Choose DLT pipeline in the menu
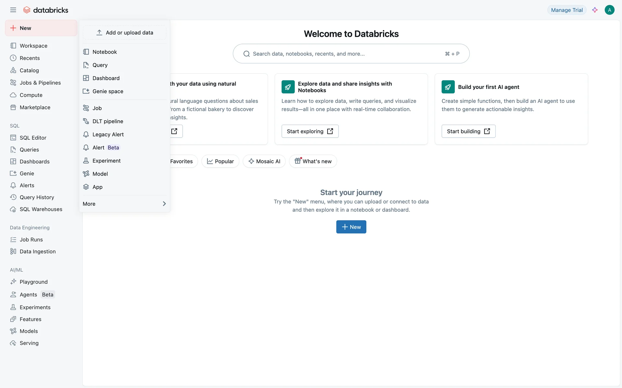Screen dimensions: 622x388 [108, 121]
